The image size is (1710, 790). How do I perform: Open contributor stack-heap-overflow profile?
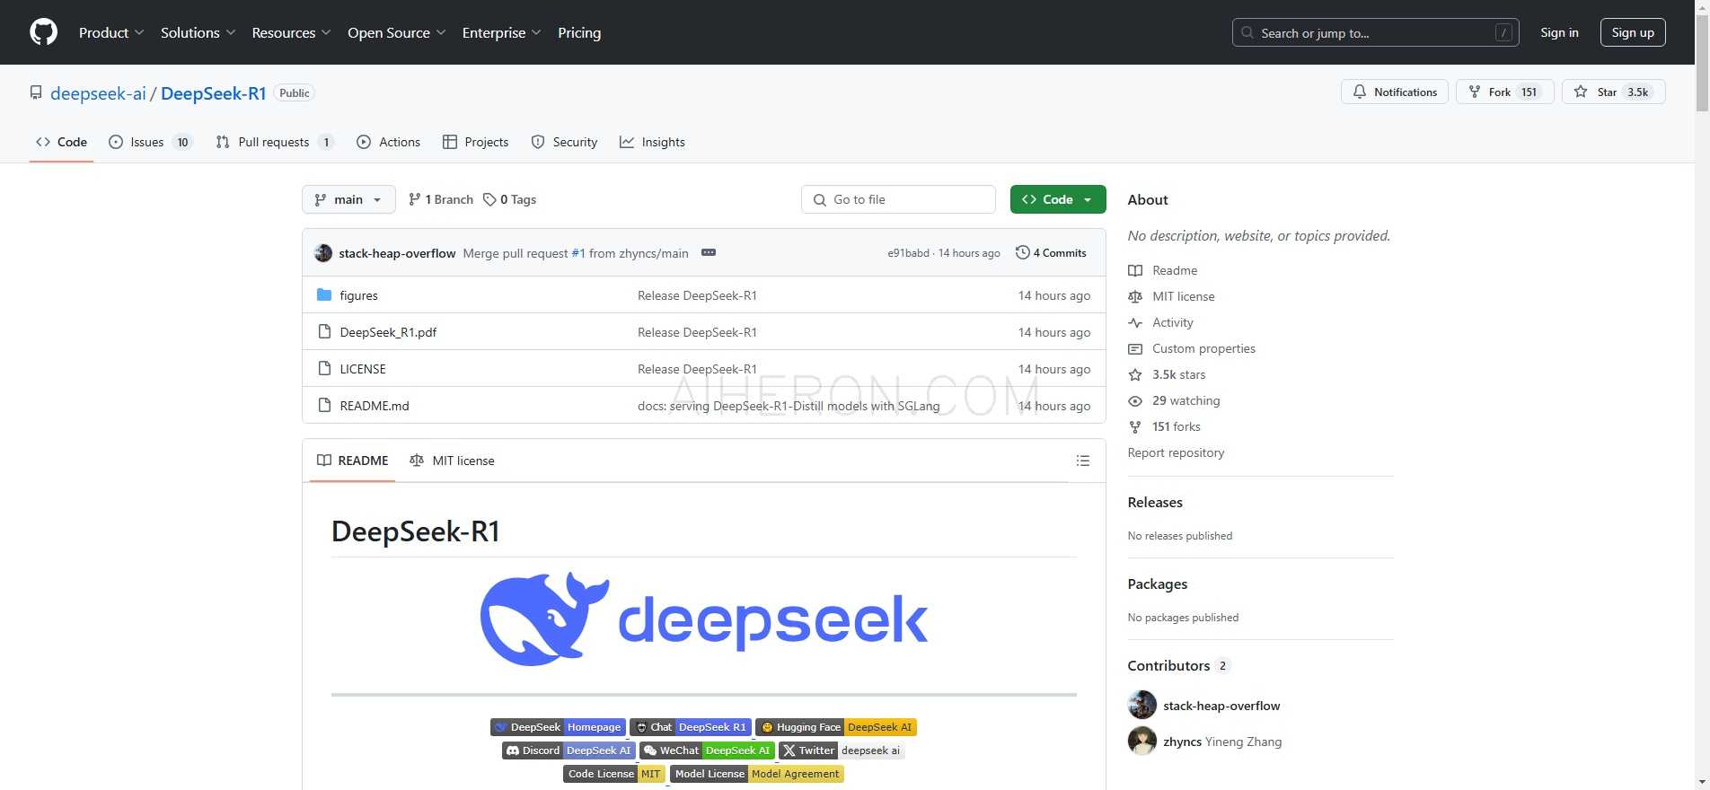click(x=1221, y=706)
